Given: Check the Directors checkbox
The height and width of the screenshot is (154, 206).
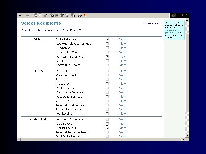Looking at the screenshot, I should [107, 61].
